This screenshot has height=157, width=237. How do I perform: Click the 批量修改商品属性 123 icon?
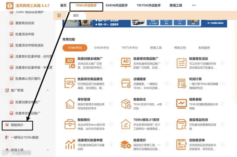[x=70, y=83]
